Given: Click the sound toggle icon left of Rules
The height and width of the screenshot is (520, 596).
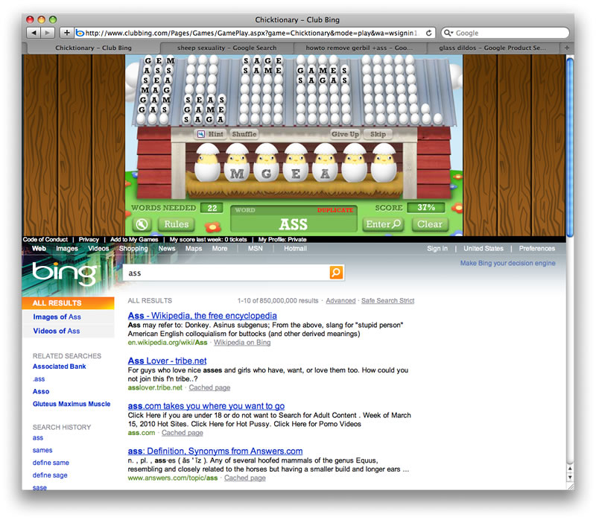Looking at the screenshot, I should click(142, 224).
